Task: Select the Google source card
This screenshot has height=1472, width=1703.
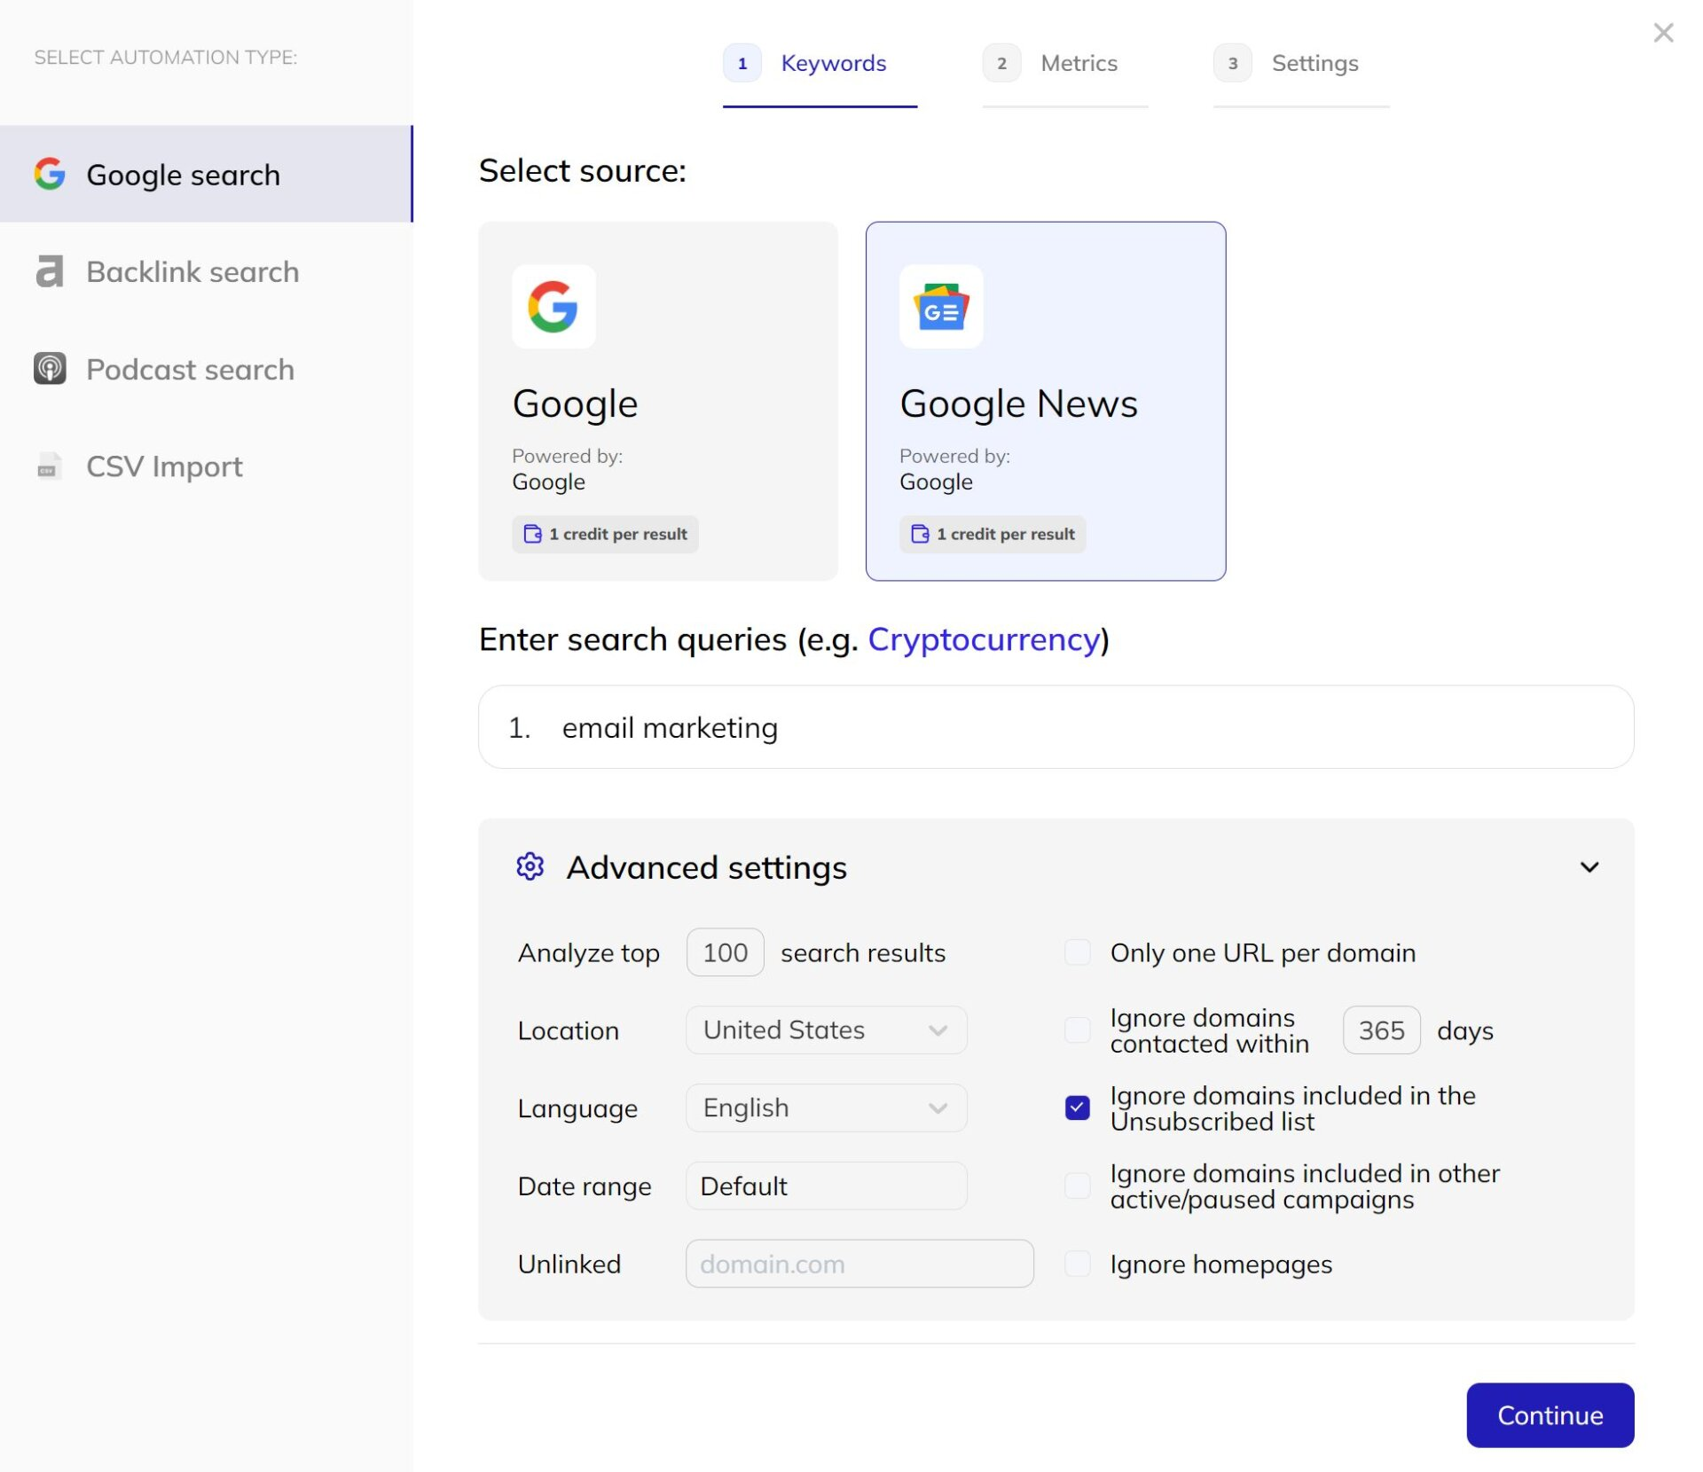Action: point(657,401)
